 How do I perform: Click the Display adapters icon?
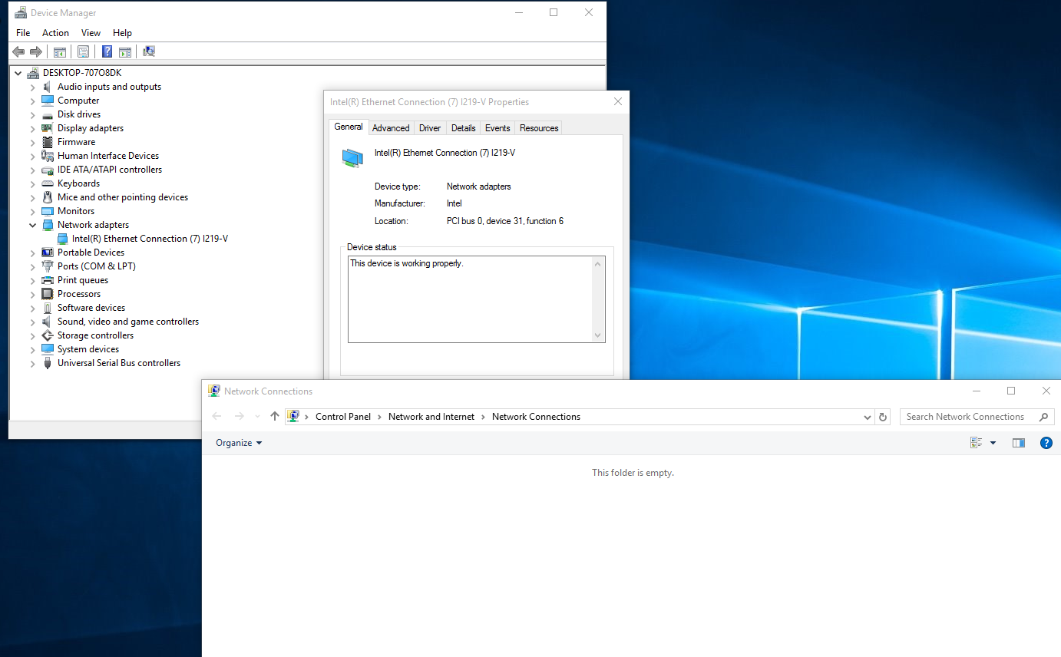click(x=48, y=128)
